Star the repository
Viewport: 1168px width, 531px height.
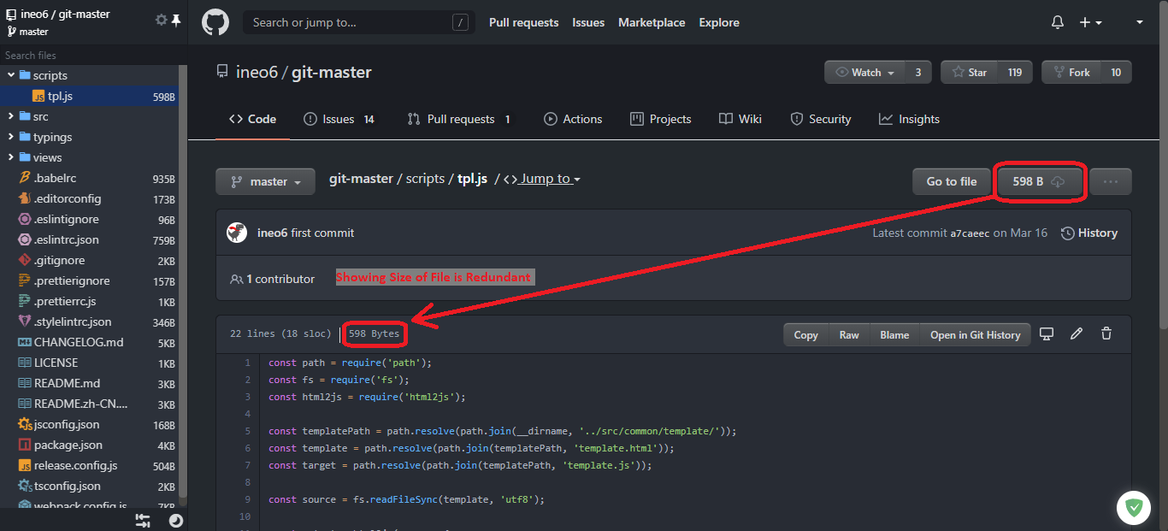tap(969, 73)
